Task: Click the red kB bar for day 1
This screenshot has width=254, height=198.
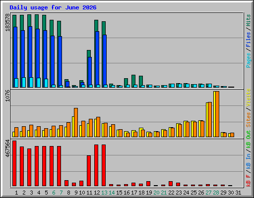Action: [x=14, y=163]
